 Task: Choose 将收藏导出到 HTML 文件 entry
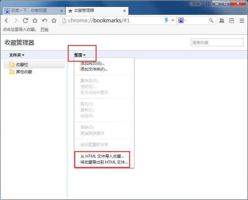(x=104, y=162)
